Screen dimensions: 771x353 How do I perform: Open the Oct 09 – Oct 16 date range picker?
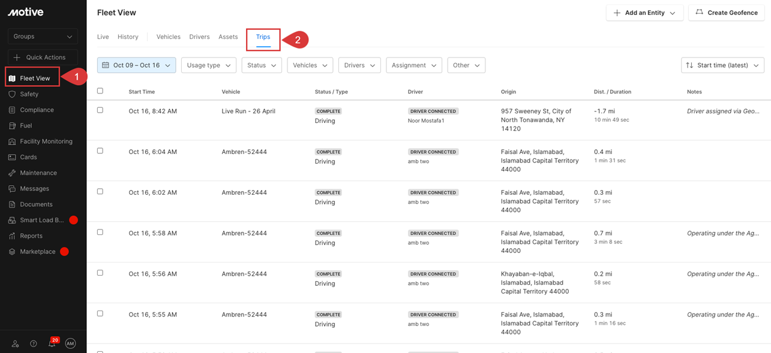pos(136,65)
